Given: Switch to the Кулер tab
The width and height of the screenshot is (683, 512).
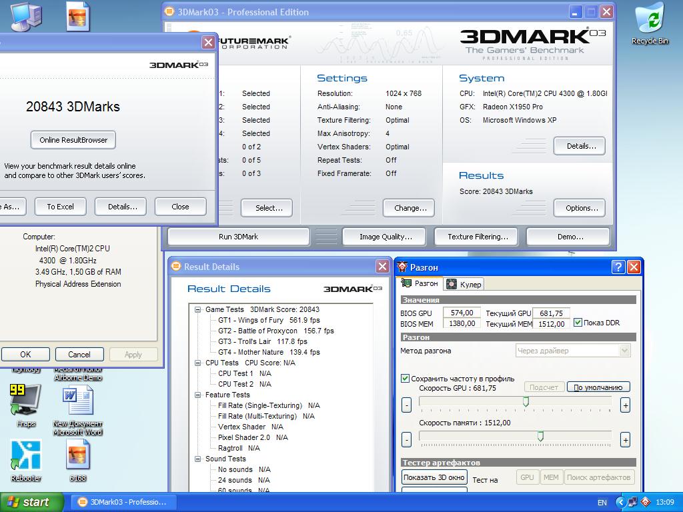Looking at the screenshot, I should click(464, 284).
